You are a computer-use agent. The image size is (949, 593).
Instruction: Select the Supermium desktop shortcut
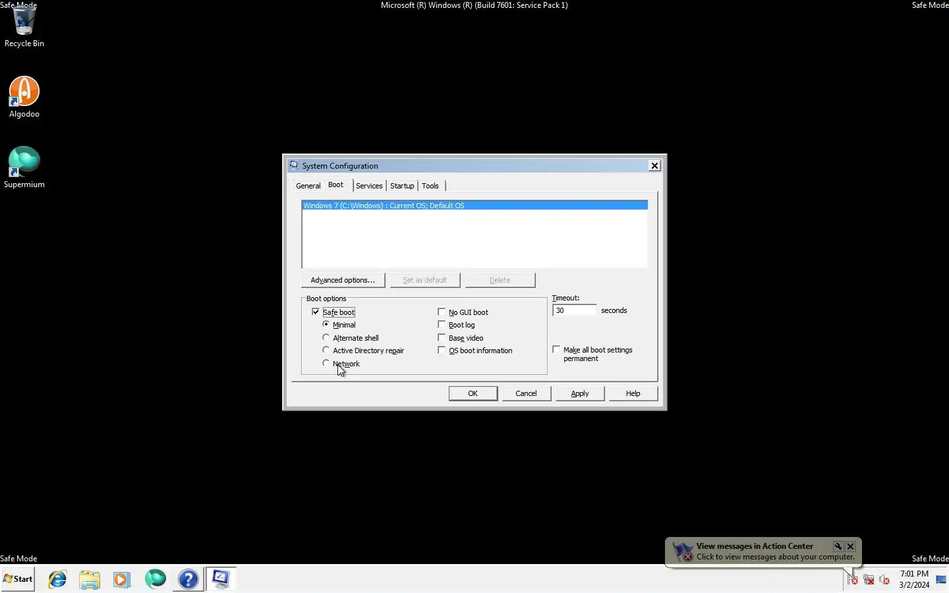pyautogui.click(x=24, y=167)
